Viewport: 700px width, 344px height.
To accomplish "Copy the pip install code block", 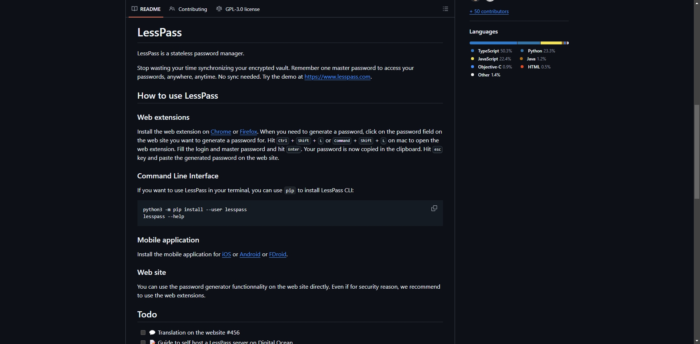I will (434, 208).
